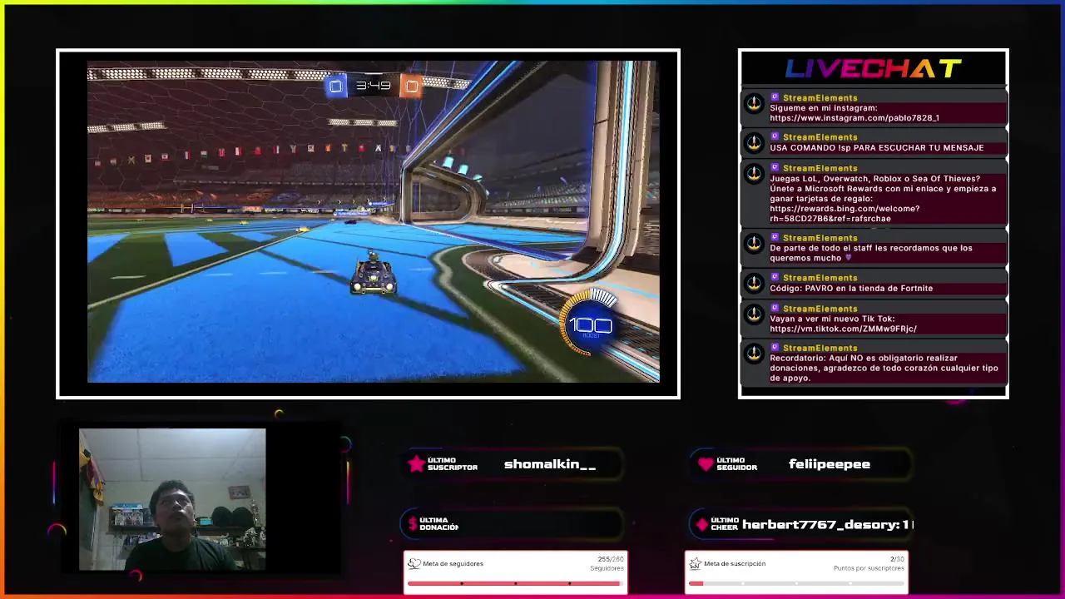Click the purple badge on the Tik Tok message sender
The width and height of the screenshot is (1065, 599).
[775, 308]
